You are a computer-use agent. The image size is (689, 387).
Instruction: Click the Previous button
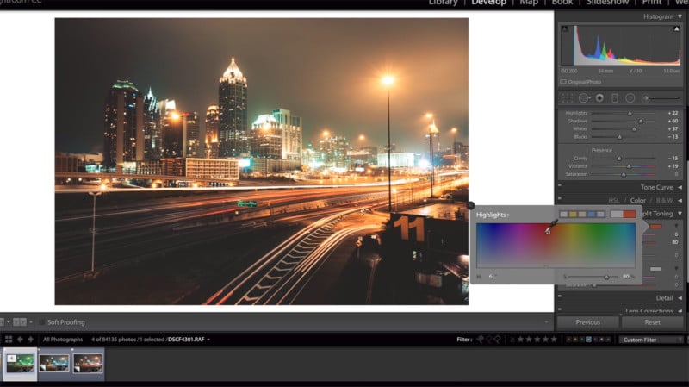click(x=588, y=322)
